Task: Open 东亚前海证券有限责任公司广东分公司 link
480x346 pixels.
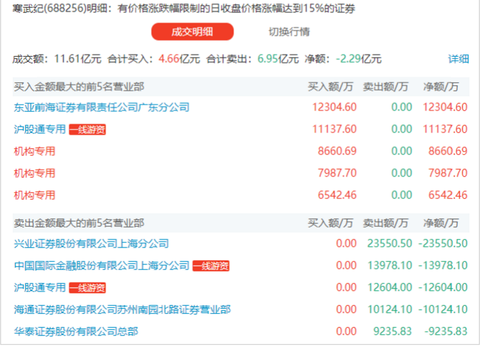Action: (102, 107)
